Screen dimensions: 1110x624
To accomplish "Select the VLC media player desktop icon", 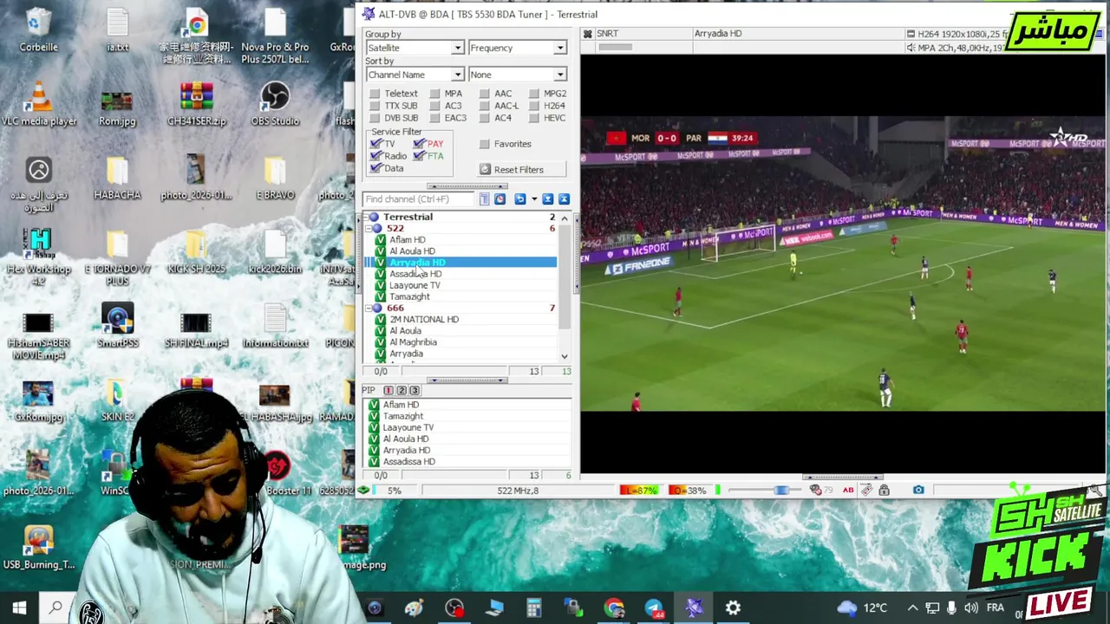I will 38,105.
